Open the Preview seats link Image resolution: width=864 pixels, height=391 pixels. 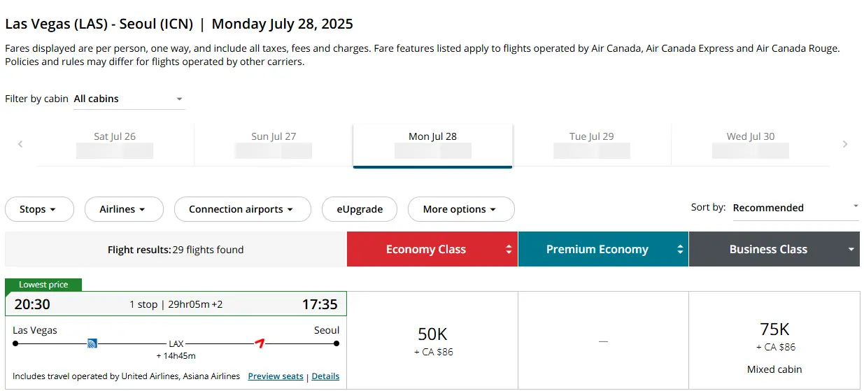click(x=276, y=376)
